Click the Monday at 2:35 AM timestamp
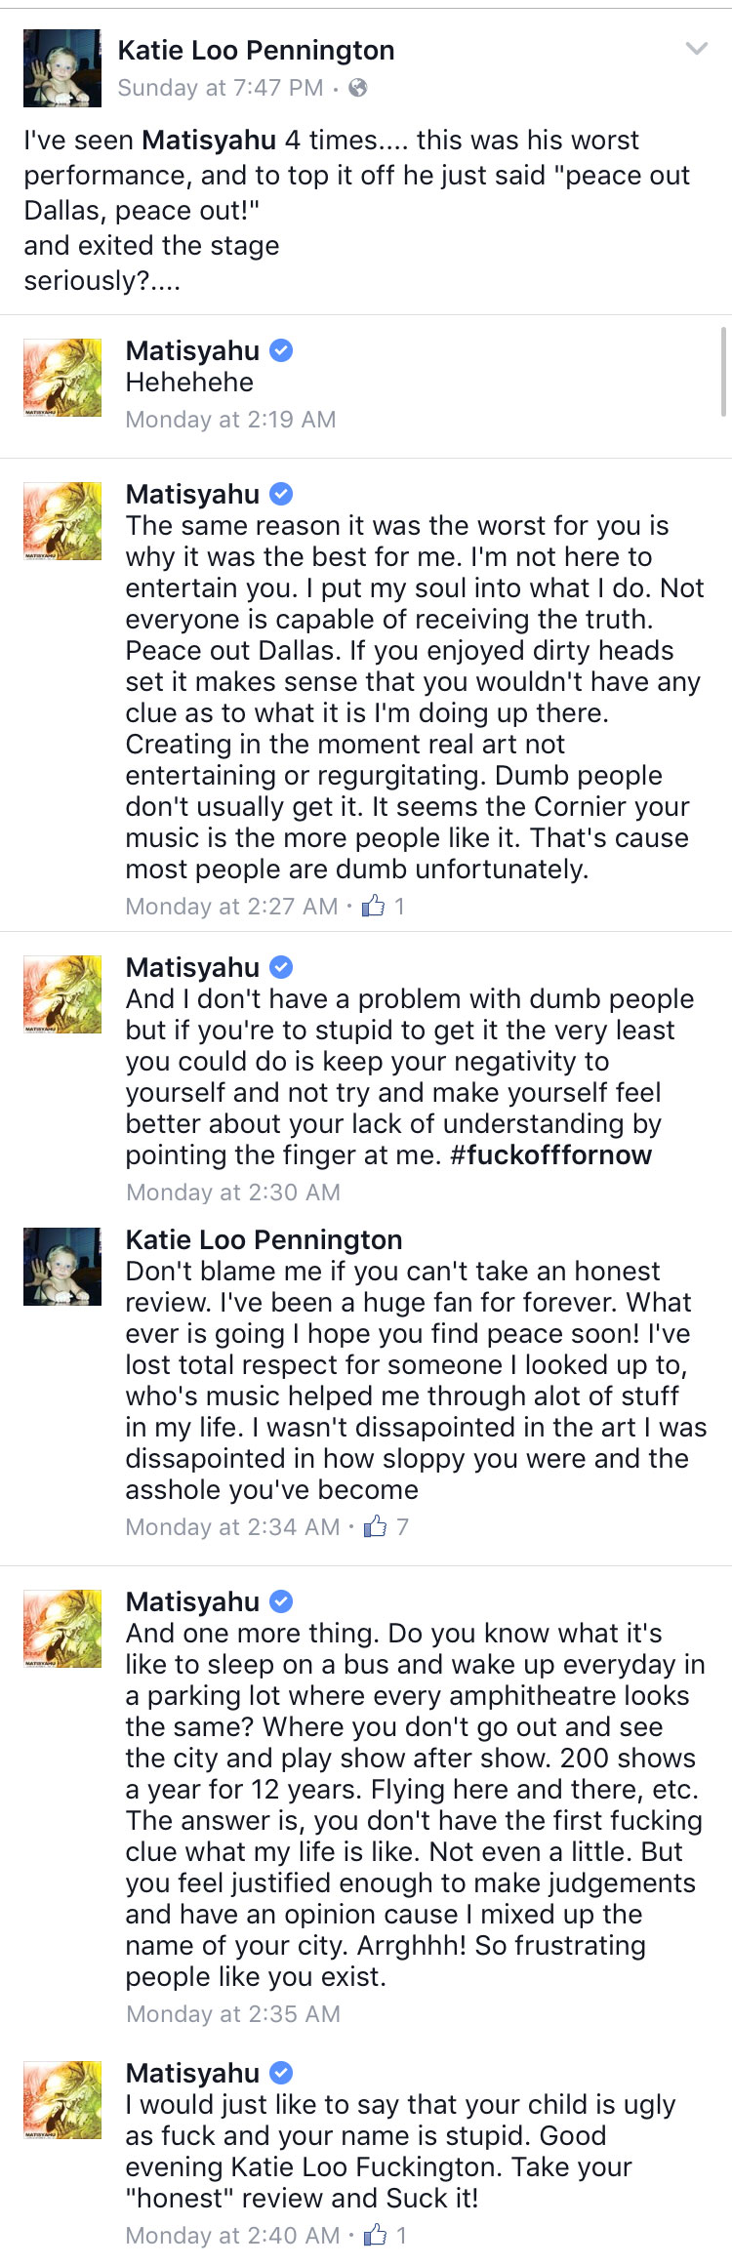732x2266 pixels. point(232,2013)
